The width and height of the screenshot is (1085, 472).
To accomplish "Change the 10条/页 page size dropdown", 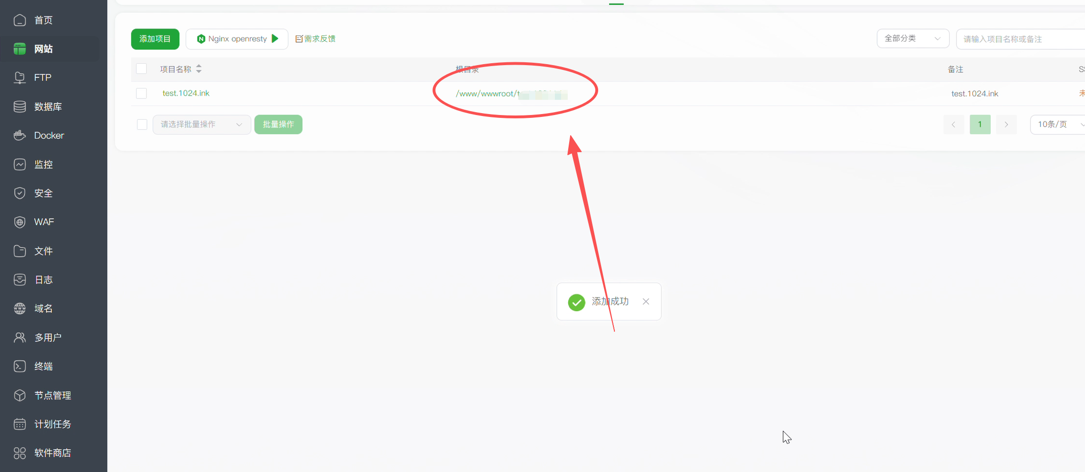I will click(1058, 125).
